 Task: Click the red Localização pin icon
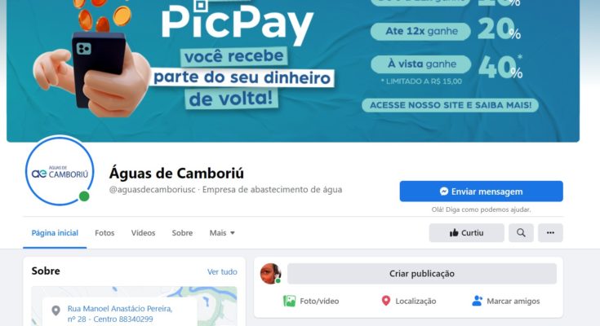[385, 301]
